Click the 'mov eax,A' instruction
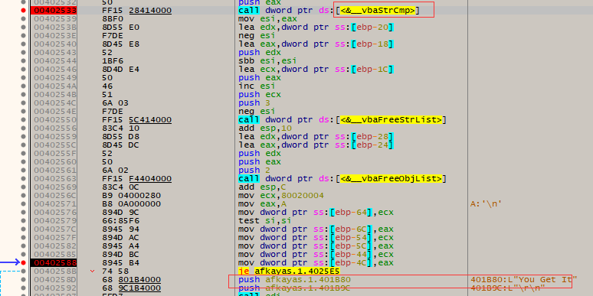Screen dimensions: 593x296 [263, 204]
